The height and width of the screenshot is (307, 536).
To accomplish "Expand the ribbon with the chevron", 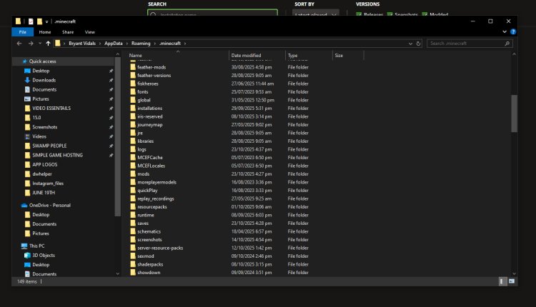I will [505, 32].
